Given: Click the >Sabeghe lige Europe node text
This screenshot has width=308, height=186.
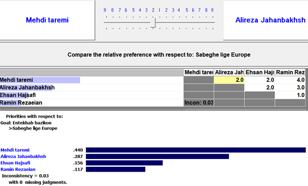Looking at the screenshot, I should (33, 128).
